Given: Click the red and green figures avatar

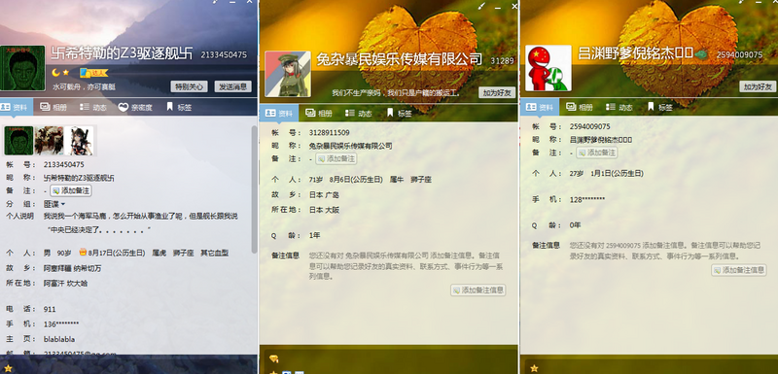Looking at the screenshot, I should [548, 68].
